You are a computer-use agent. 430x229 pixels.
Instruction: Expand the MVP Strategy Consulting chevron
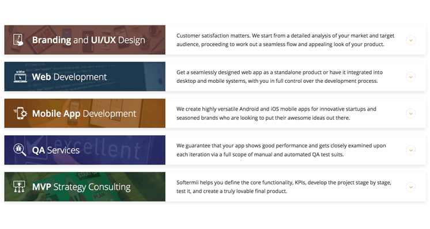(410, 187)
